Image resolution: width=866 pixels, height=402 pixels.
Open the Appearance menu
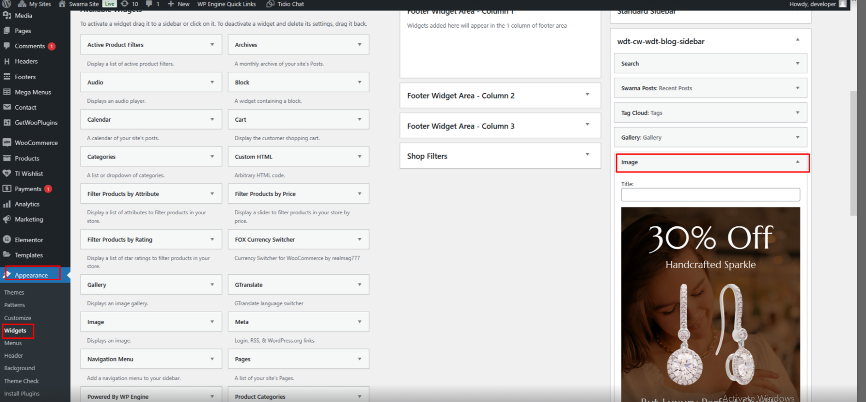tap(31, 275)
